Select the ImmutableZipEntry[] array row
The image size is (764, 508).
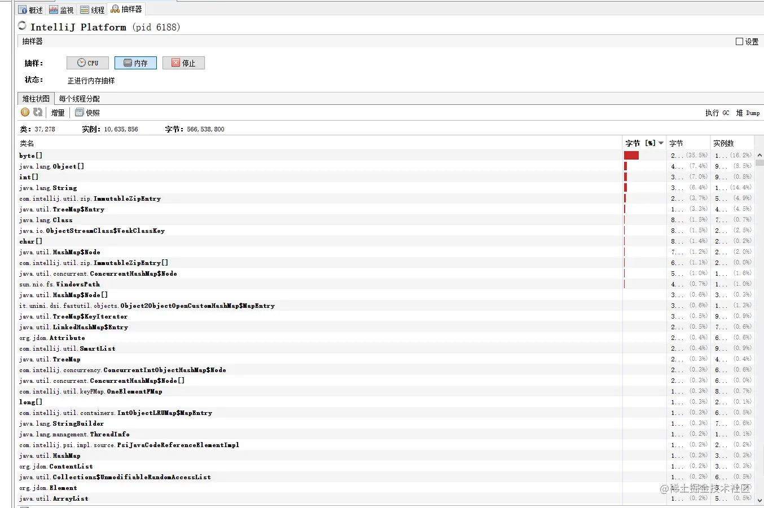point(387,263)
